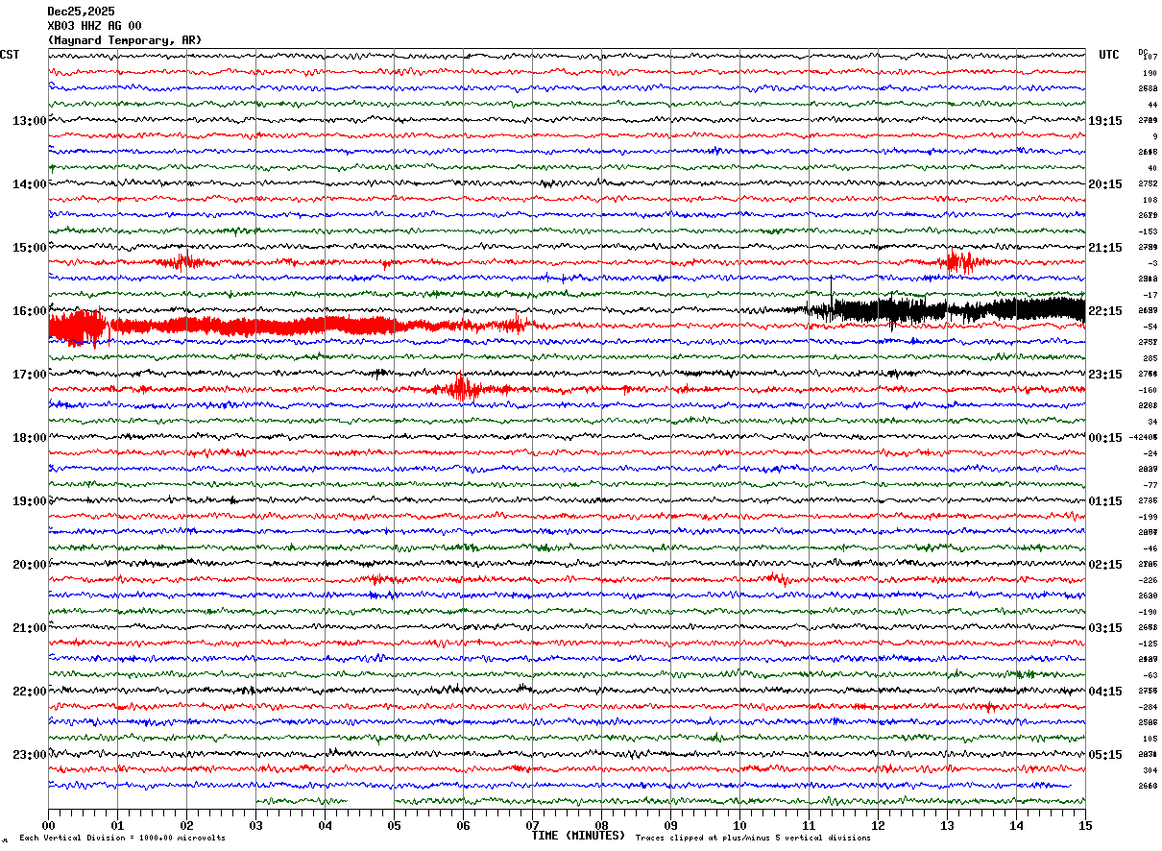Click the DC offset value -125
Viewport: 1162px width, 851px height.
[x=1149, y=644]
